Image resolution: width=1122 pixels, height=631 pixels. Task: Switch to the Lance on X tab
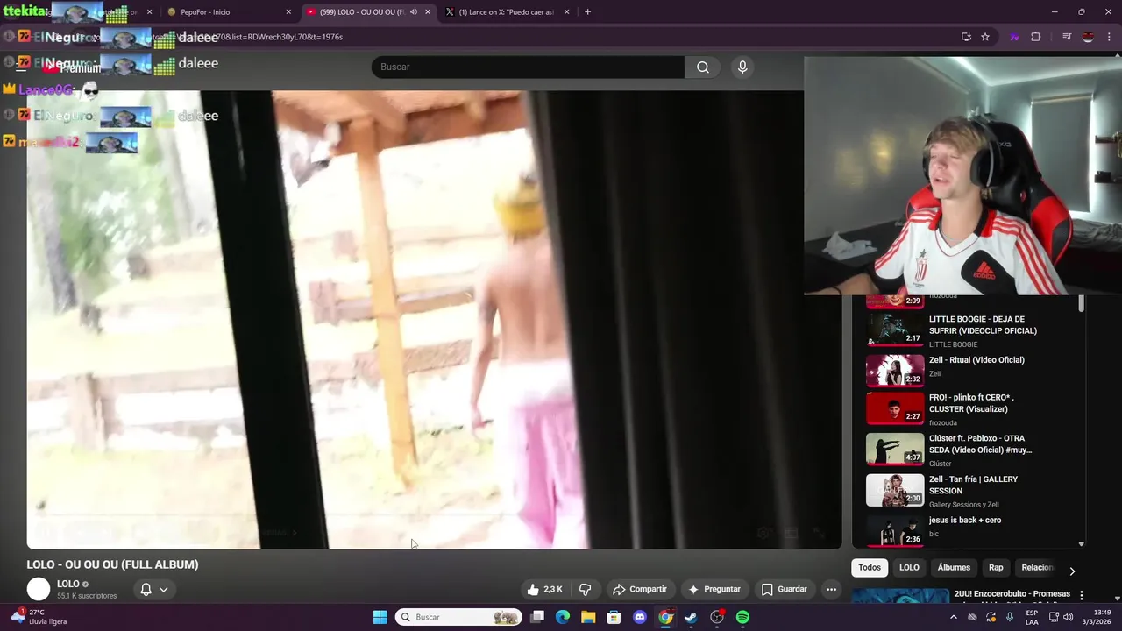pyautogui.click(x=508, y=12)
